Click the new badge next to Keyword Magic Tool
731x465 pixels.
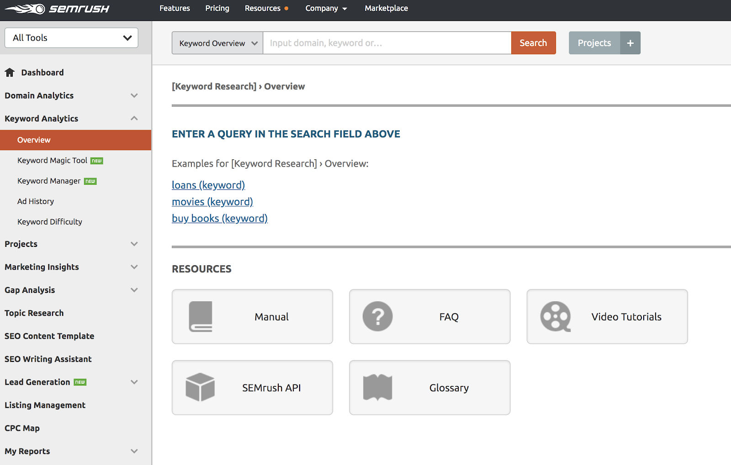(97, 161)
